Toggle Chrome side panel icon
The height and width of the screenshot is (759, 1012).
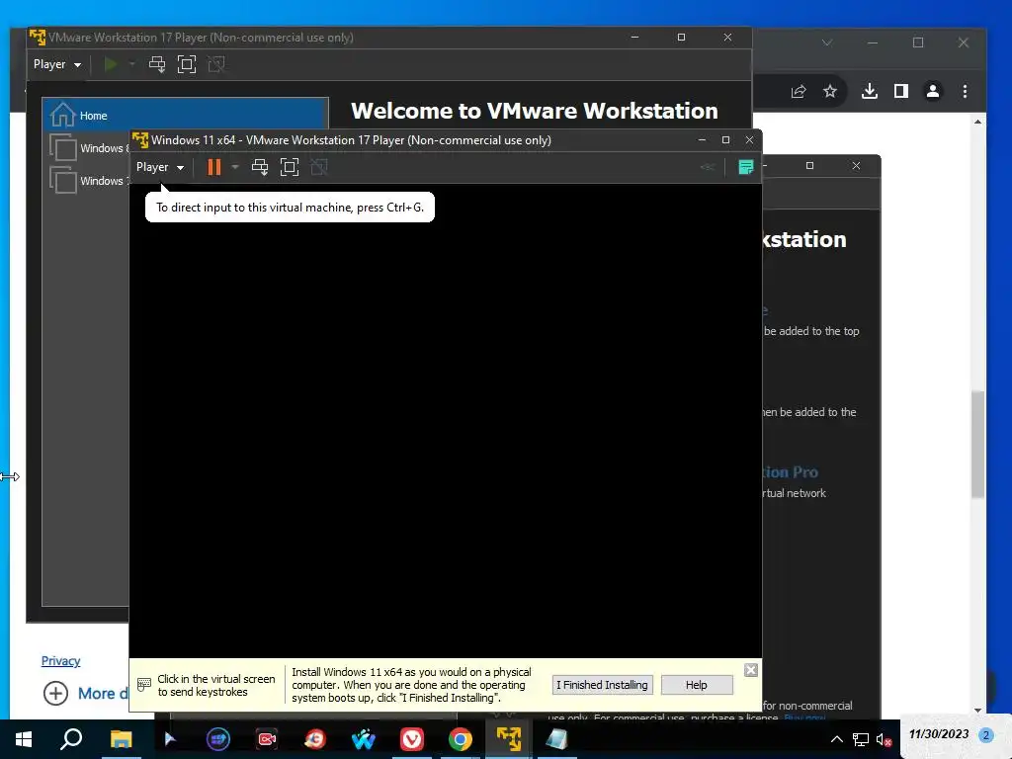901,91
